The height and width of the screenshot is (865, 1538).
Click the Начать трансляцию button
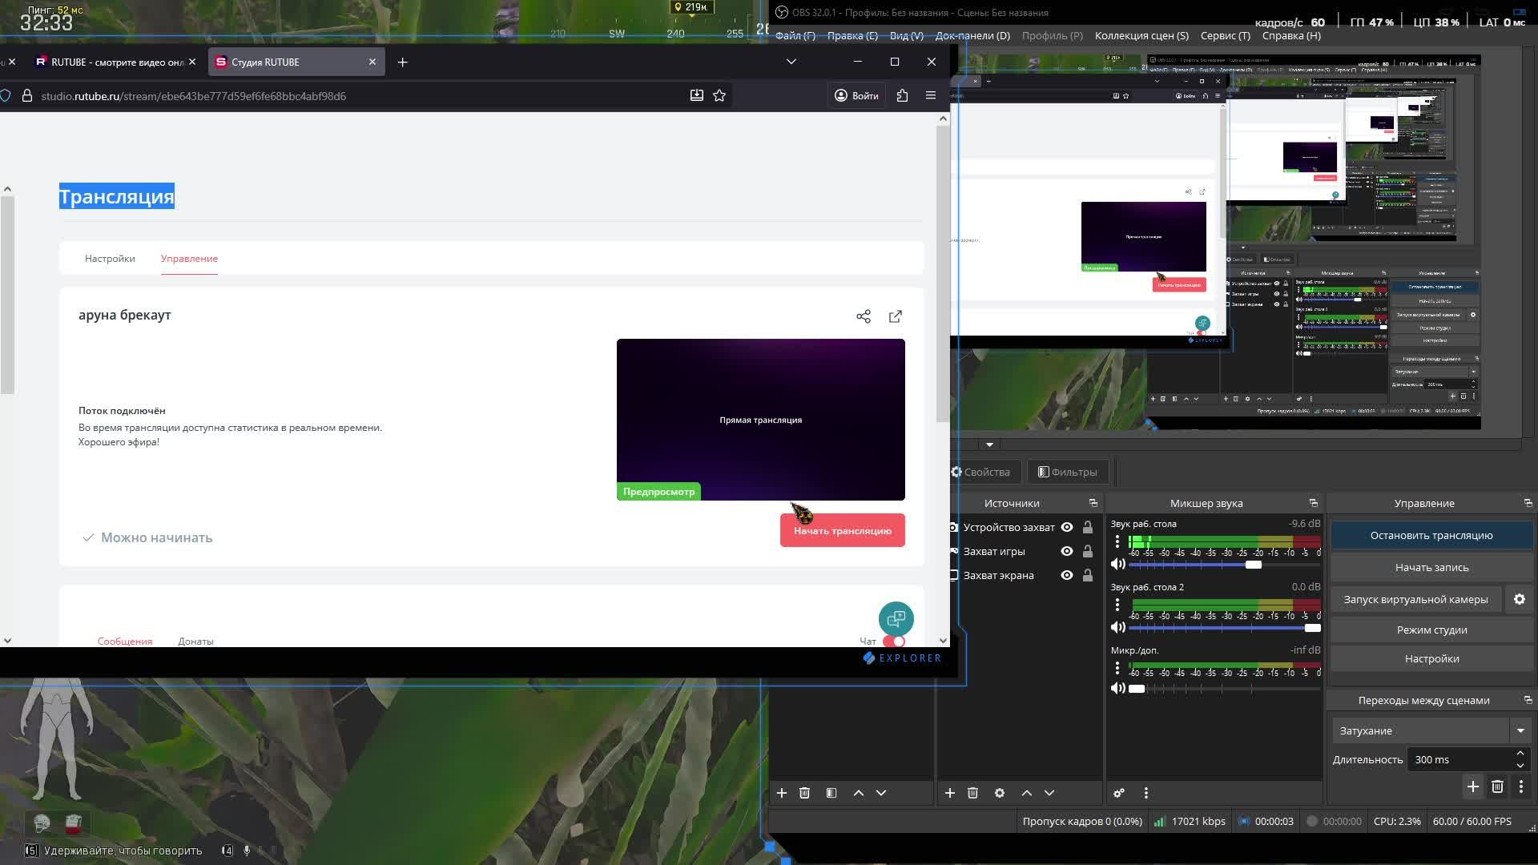pos(842,531)
